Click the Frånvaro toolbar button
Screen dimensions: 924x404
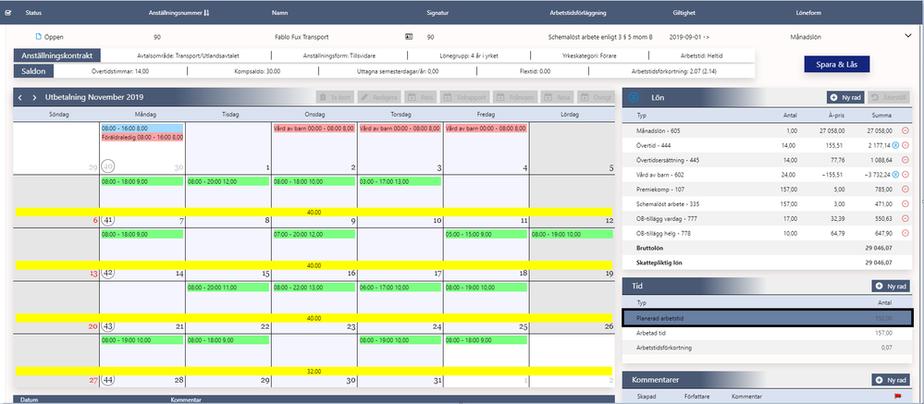(x=516, y=97)
